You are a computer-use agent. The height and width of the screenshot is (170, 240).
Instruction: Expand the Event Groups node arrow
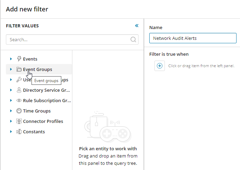tap(11, 69)
